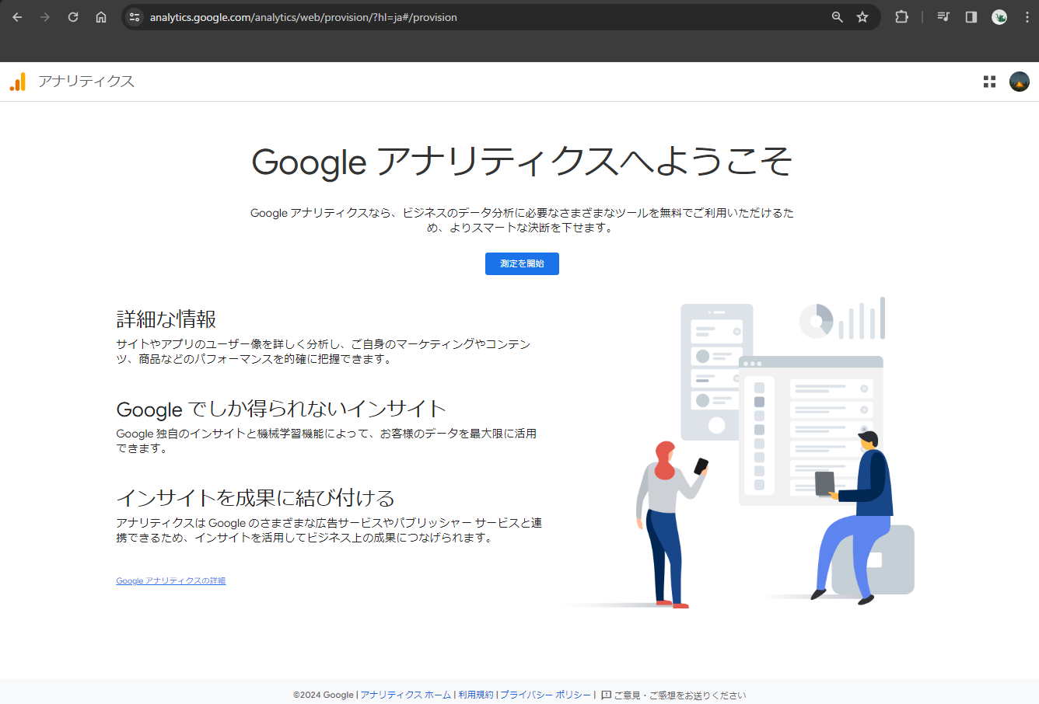Screen dimensions: 1039x704
Task: Bookmark this page with the star icon
Action: (862, 17)
